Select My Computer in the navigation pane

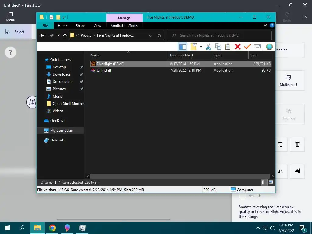click(60, 130)
